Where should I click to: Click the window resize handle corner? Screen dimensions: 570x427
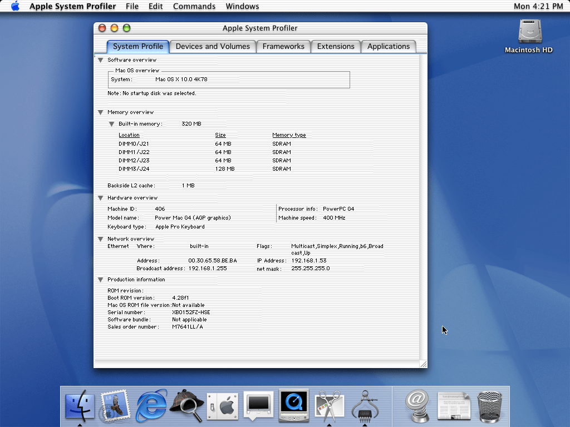(x=423, y=364)
